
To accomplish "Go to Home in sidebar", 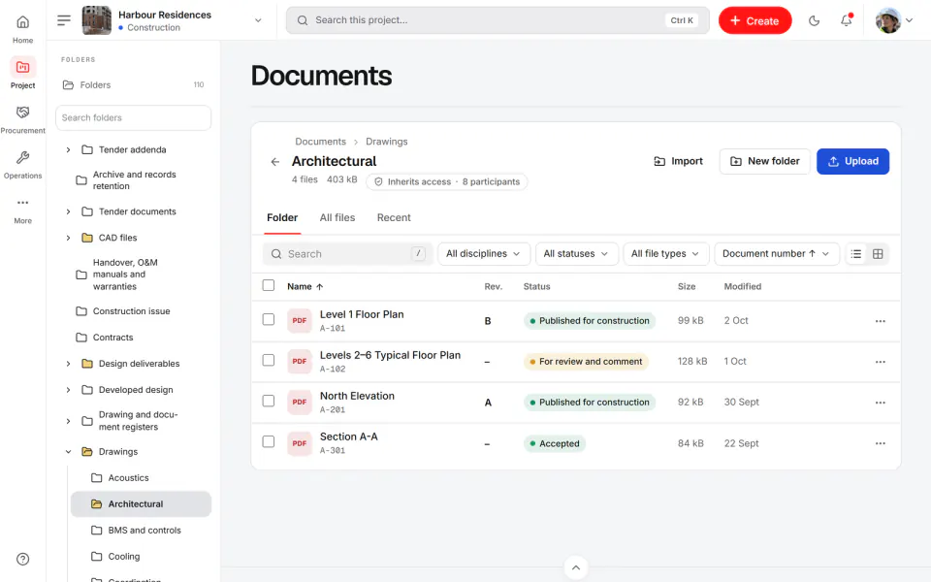I will point(22,29).
